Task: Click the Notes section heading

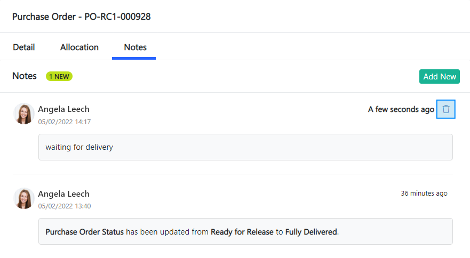Action: 25,76
